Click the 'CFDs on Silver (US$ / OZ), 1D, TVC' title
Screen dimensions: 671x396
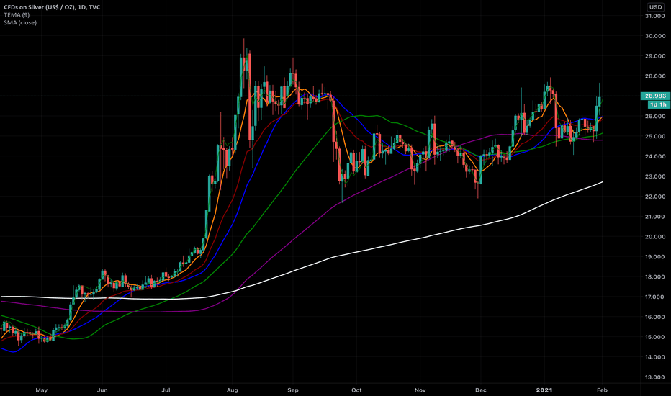click(x=52, y=7)
